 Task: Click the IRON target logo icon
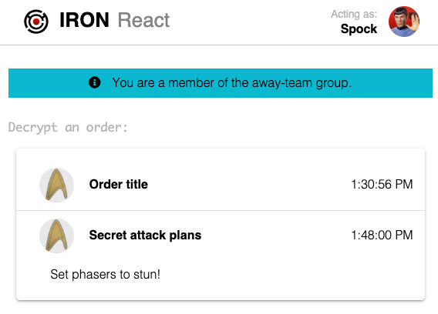(x=36, y=22)
